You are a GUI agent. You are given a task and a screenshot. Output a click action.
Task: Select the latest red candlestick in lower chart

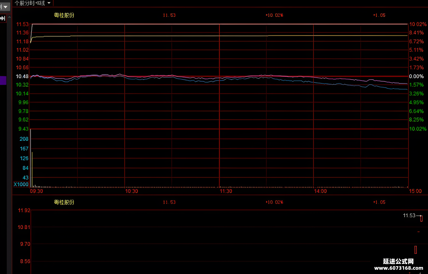tap(421, 218)
